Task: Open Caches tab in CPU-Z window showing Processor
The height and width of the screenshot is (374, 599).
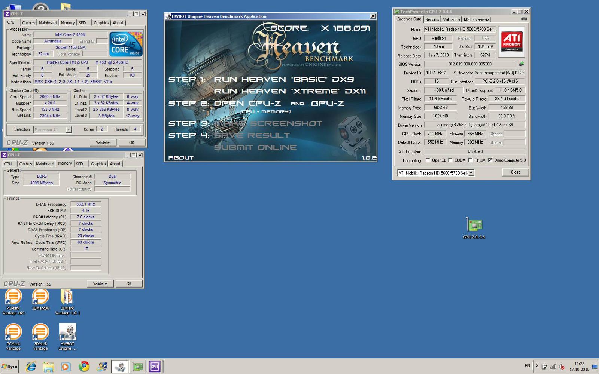Action: coord(28,23)
